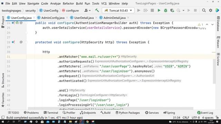Open the profiler run dropdown arrow

pyautogui.click(x=183, y=10)
